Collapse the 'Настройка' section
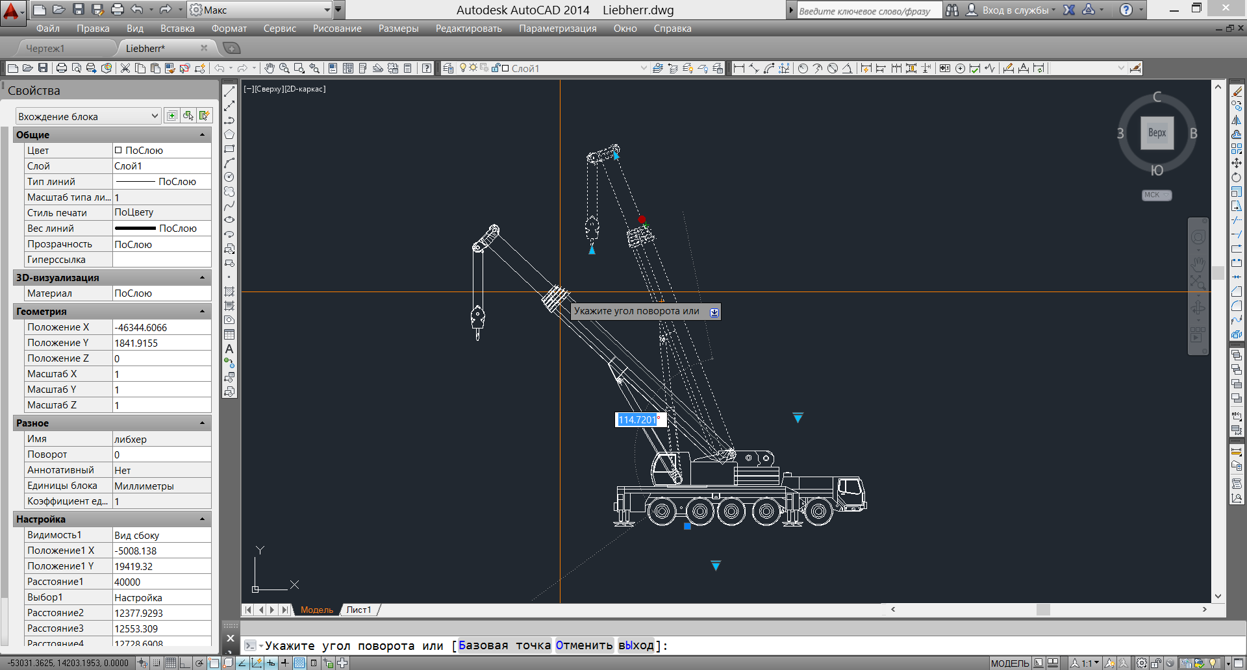This screenshot has height=670, width=1247. [x=202, y=519]
